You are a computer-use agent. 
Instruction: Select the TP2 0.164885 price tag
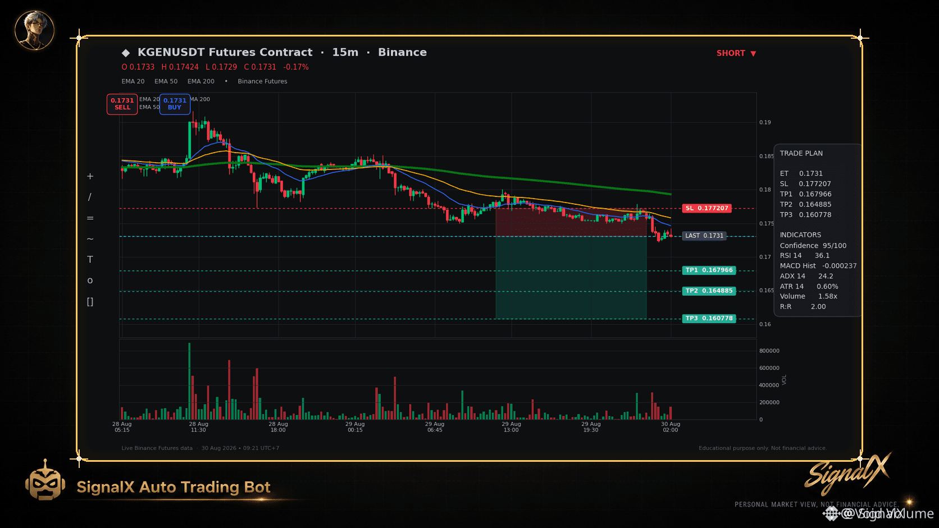point(709,291)
